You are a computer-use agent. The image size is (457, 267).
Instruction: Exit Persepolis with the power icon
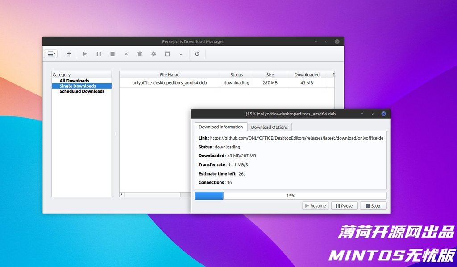pyautogui.click(x=197, y=54)
